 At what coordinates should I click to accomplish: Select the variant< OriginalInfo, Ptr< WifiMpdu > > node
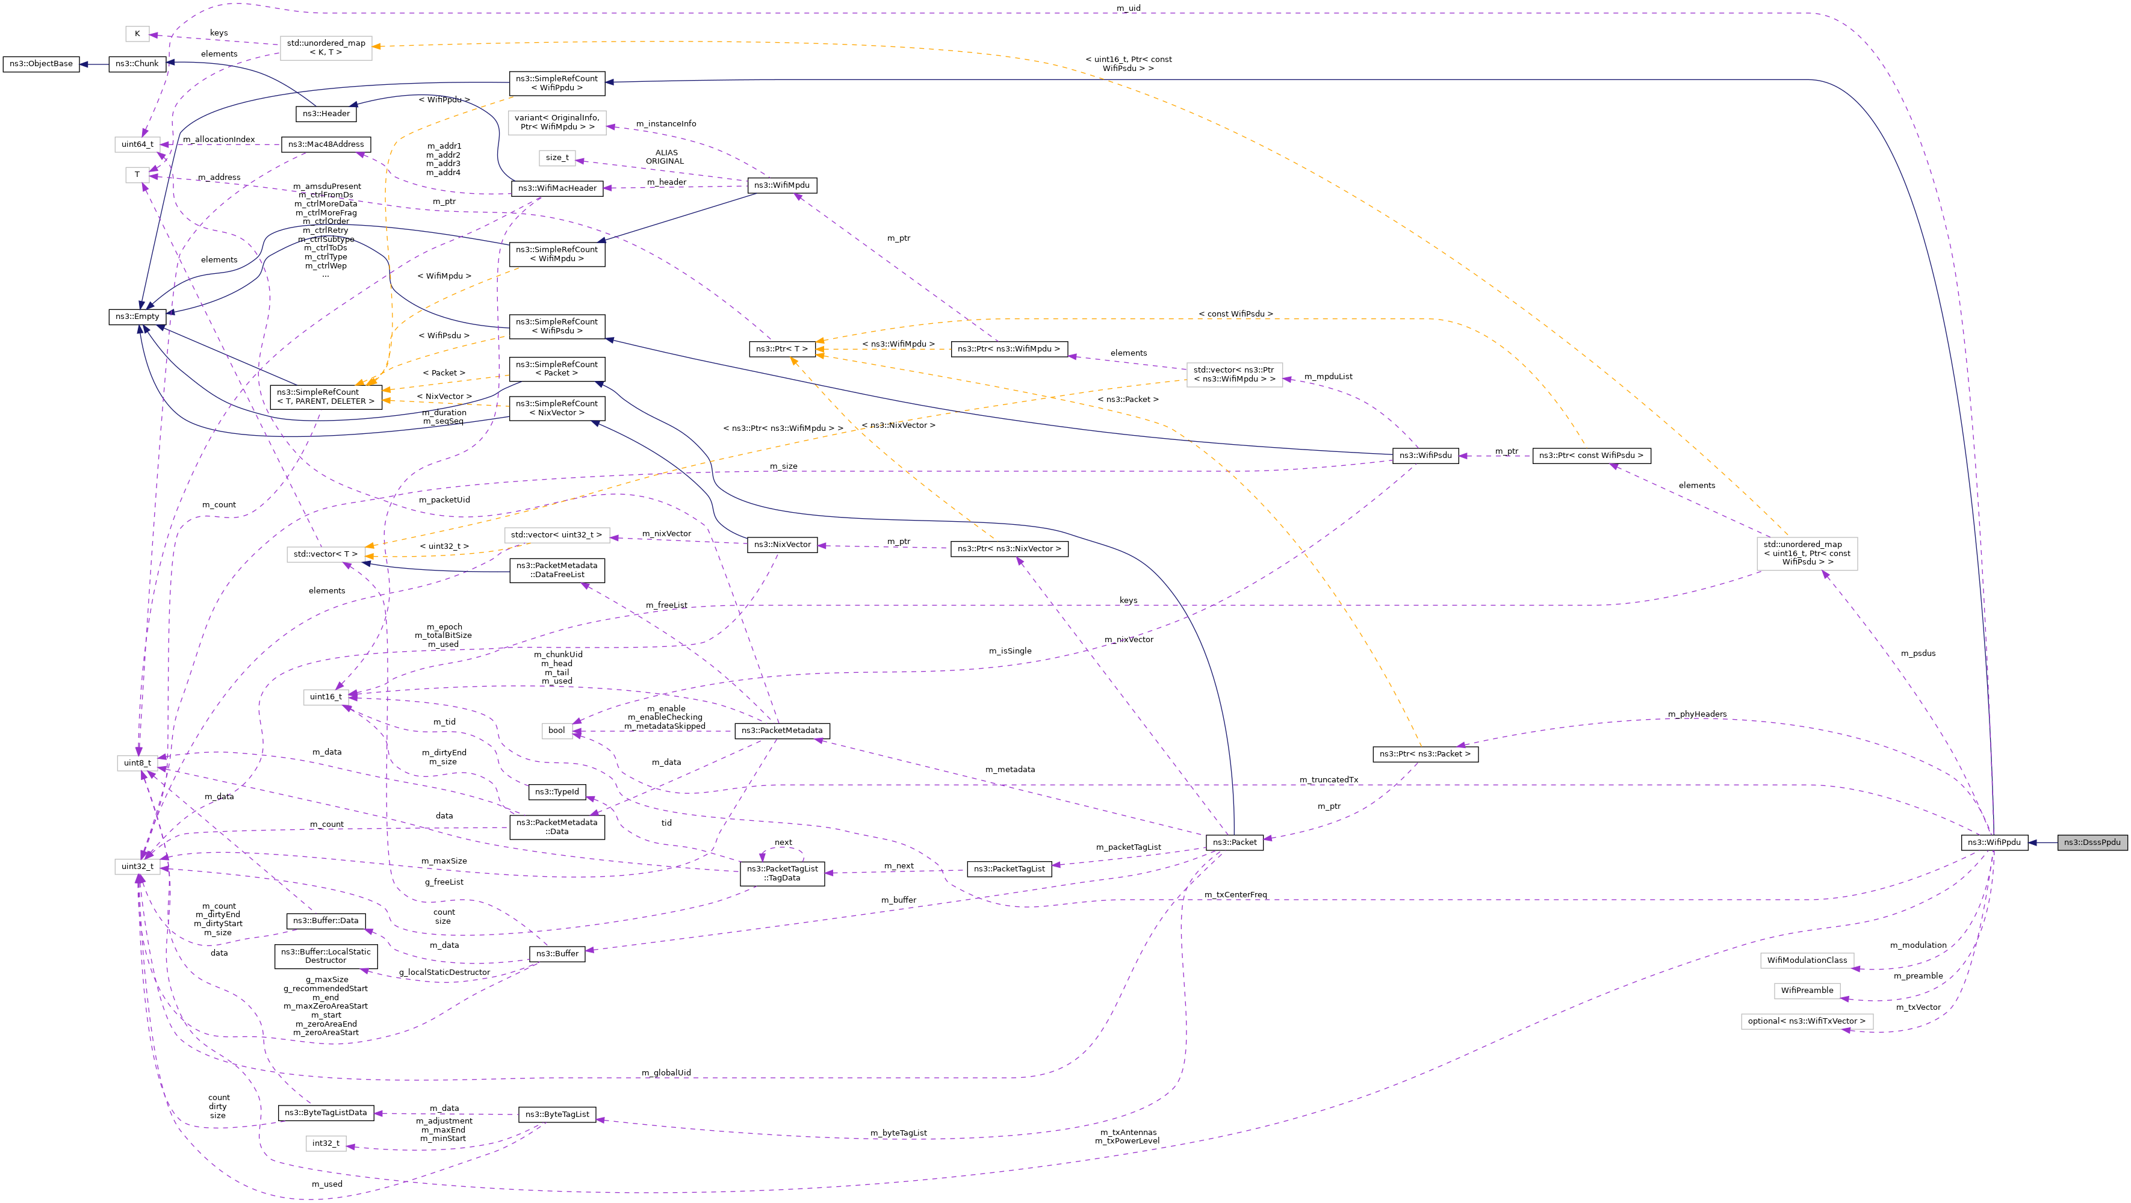click(557, 123)
